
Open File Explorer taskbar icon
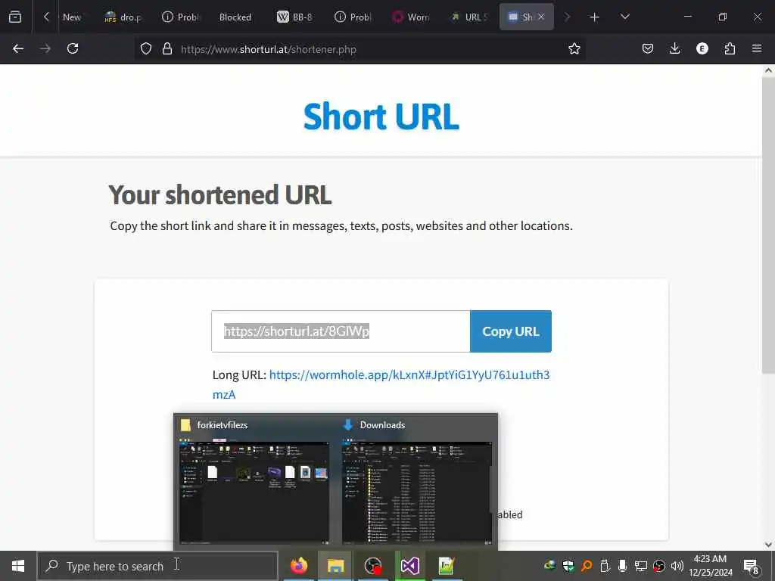(x=335, y=566)
